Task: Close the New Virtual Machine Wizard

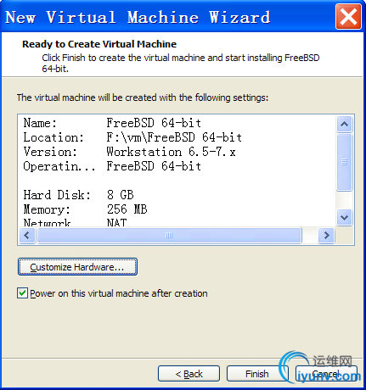Action: click(x=348, y=17)
